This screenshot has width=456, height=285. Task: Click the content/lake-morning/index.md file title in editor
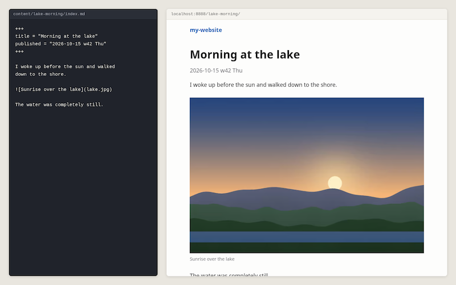[x=49, y=14]
